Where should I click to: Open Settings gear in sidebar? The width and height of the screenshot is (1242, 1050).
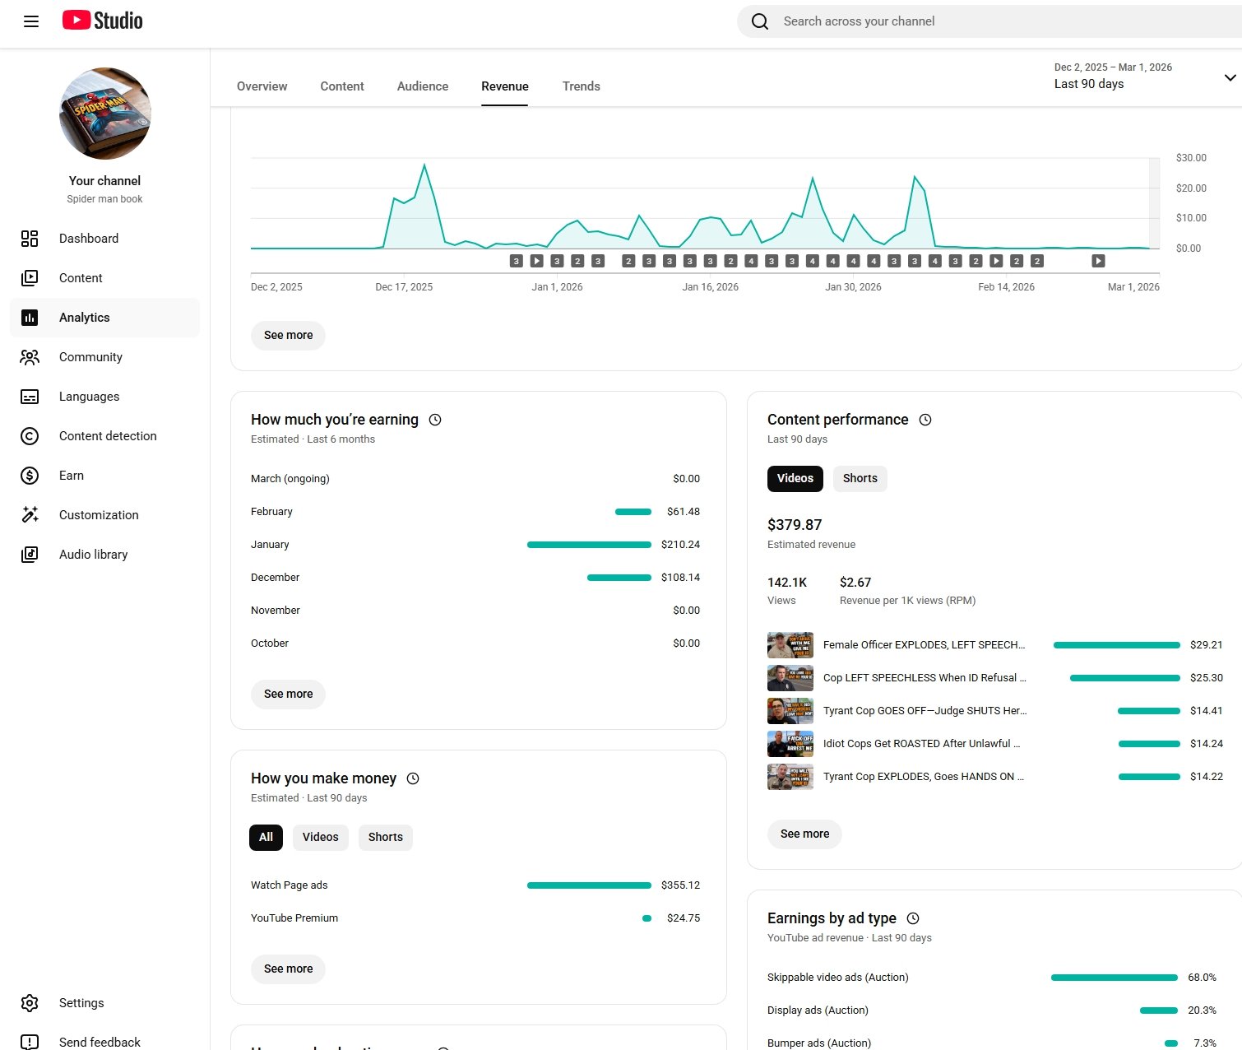click(30, 1003)
